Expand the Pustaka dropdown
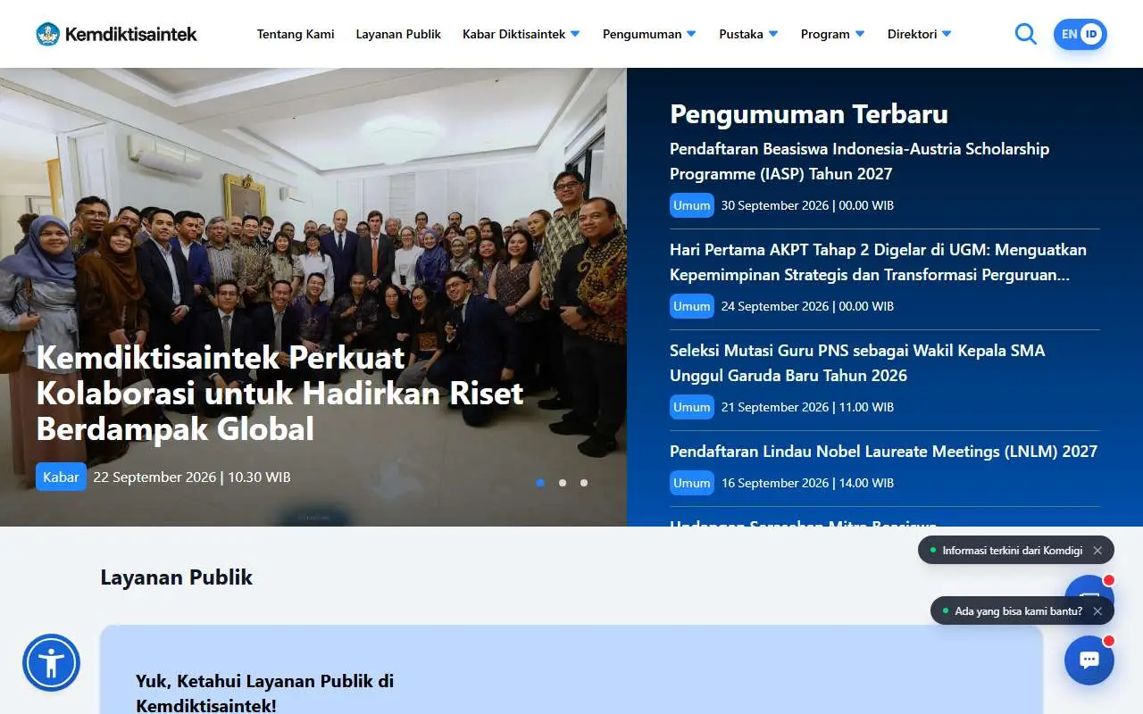This screenshot has height=714, width=1143. (x=748, y=34)
